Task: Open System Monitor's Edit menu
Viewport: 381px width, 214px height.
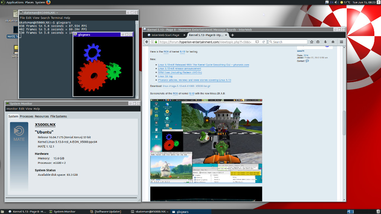Action: tap(22, 109)
